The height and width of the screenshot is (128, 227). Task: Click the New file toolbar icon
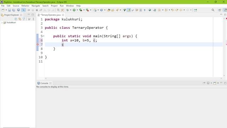[x=3, y=10]
